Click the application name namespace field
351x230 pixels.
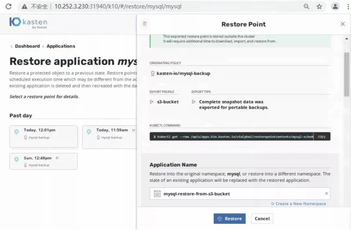pyautogui.click(x=240, y=194)
